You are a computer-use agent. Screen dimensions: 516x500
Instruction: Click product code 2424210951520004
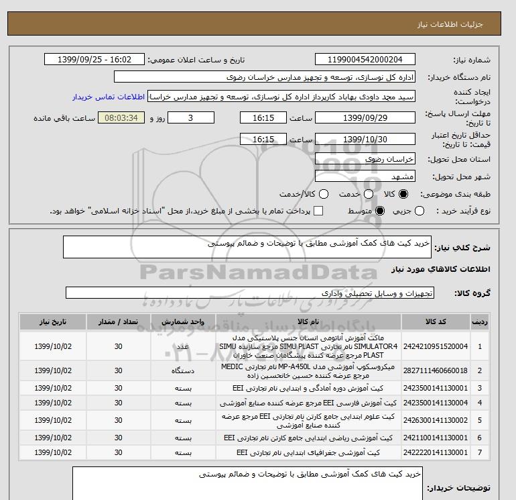(x=436, y=346)
